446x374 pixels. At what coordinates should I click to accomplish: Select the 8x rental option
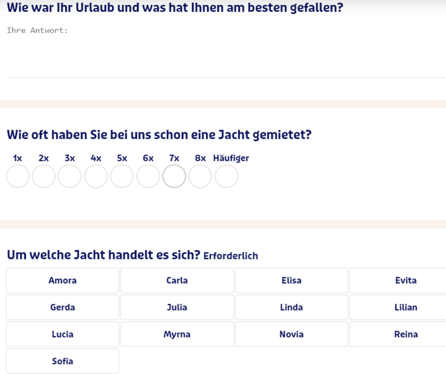(200, 176)
